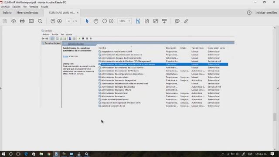Click the scrollbar up arrow

[275, 28]
